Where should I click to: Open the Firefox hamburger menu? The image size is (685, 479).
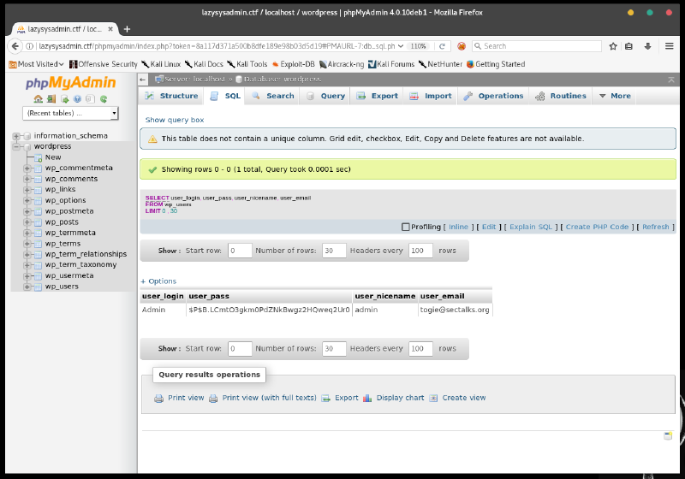(x=669, y=46)
